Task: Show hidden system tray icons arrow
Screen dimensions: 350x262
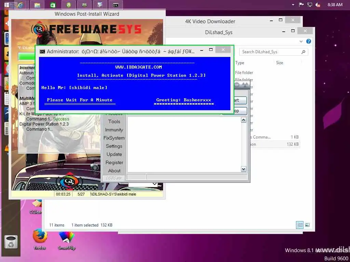Action: point(293,5)
